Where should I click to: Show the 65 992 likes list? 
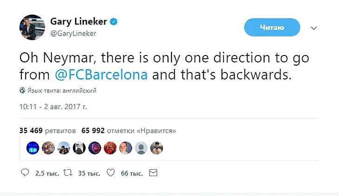pos(128,131)
